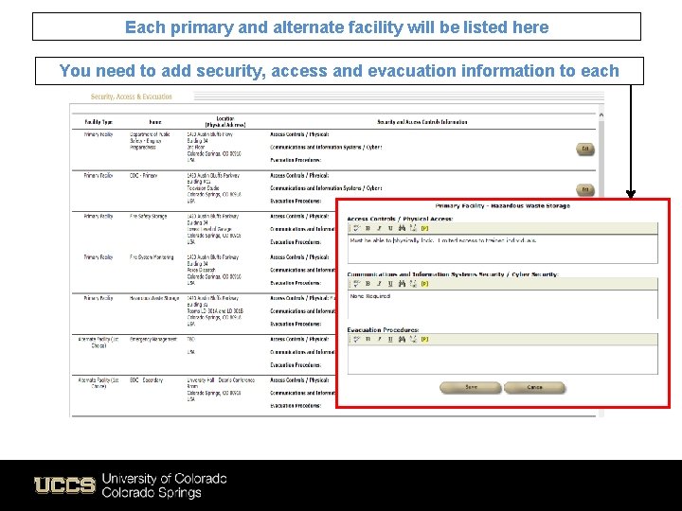The width and height of the screenshot is (682, 511).
Task: Apply bold in Evacuation Procedures editor toolbar
Action: click(368, 340)
